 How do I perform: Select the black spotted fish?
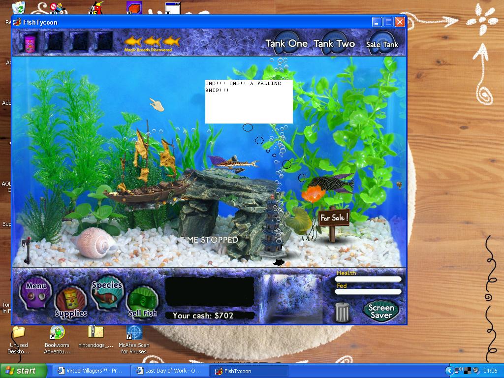pos(330,183)
